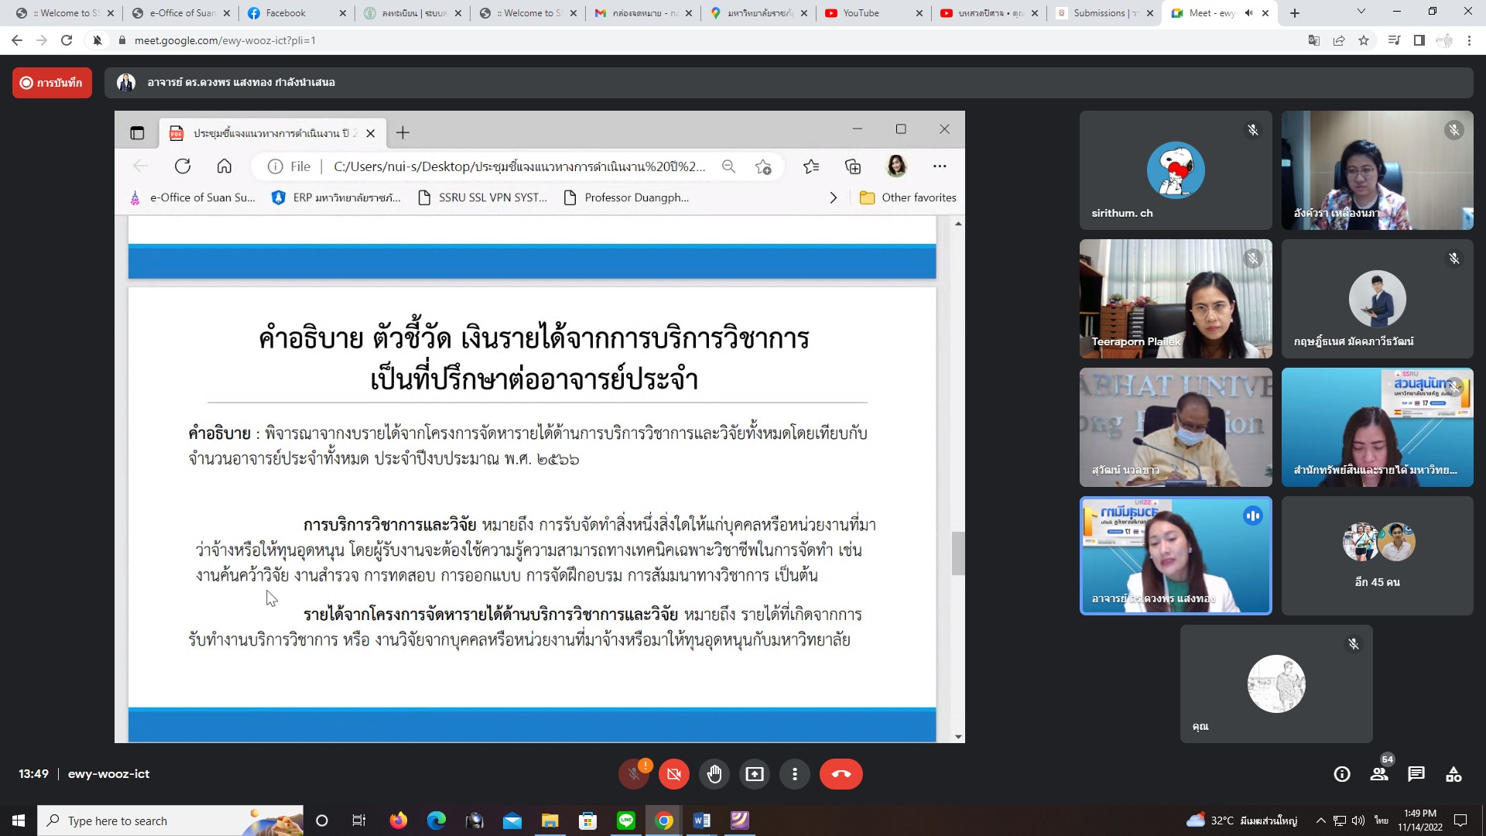The height and width of the screenshot is (836, 1486).
Task: Switch to the Facebook tab
Action: pyautogui.click(x=286, y=13)
